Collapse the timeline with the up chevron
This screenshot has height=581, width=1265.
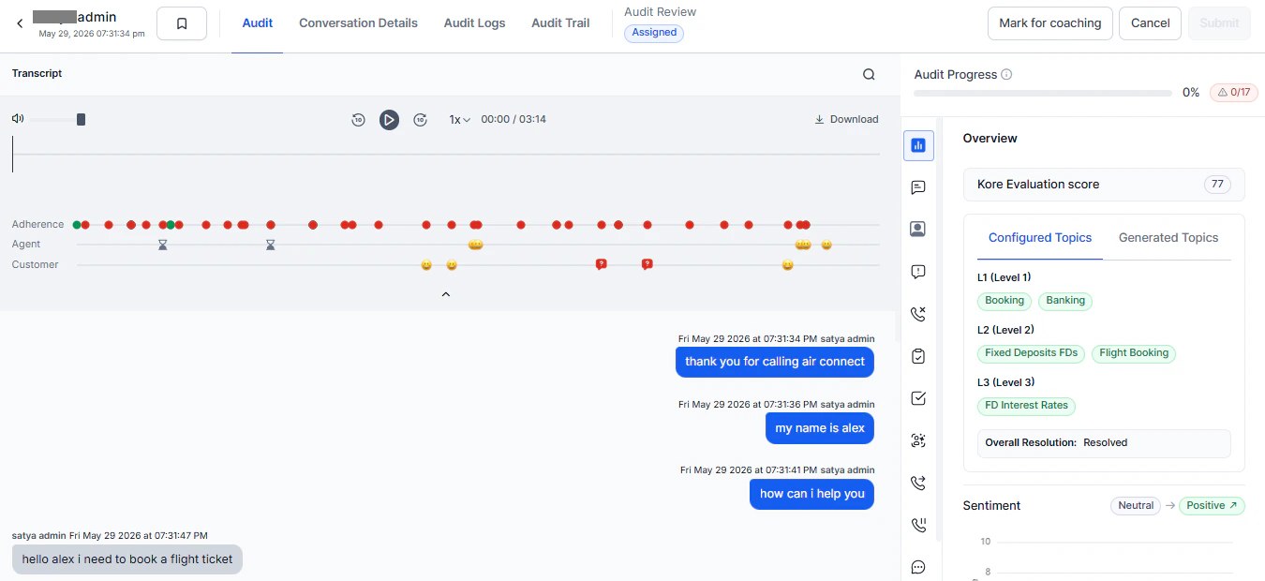(x=446, y=294)
